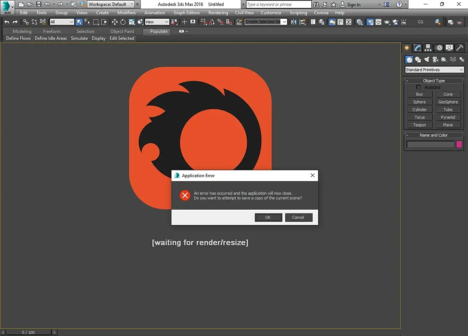Choose the Lights category icon

(x=427, y=59)
